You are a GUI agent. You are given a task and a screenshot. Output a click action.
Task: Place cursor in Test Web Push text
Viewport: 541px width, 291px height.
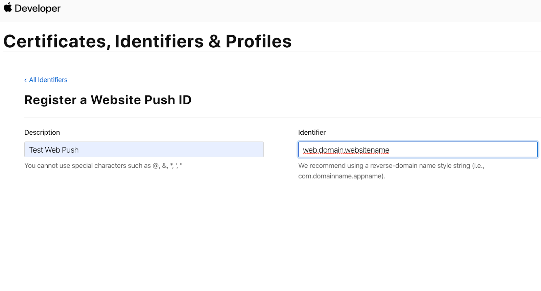[x=54, y=150]
